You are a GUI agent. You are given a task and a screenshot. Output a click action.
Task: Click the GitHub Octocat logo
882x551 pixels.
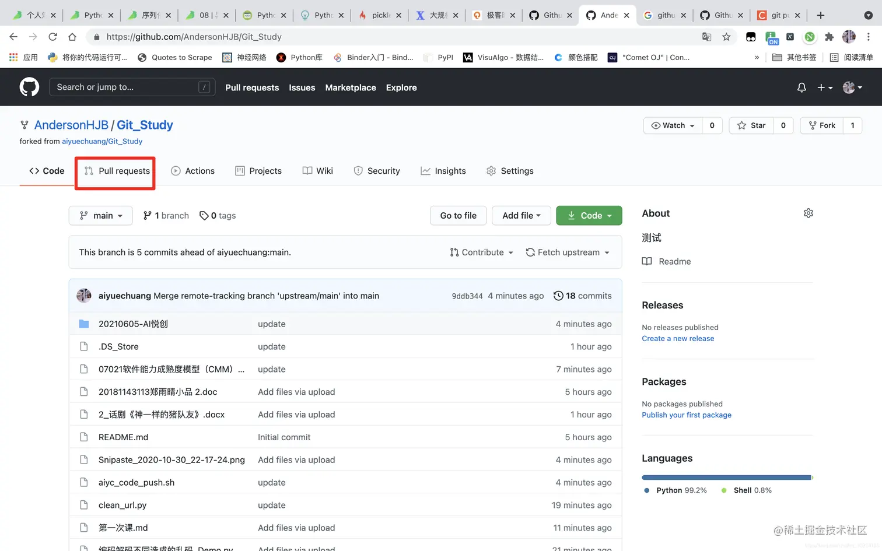click(x=29, y=87)
